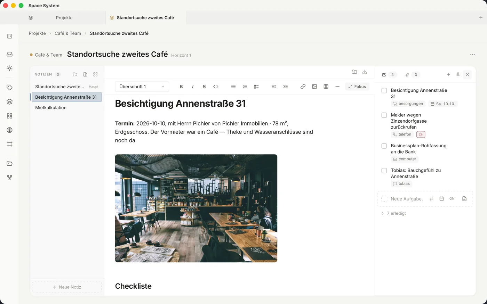Open the goals target icon in sidebar
This screenshot has height=304, width=487.
(x=9, y=130)
